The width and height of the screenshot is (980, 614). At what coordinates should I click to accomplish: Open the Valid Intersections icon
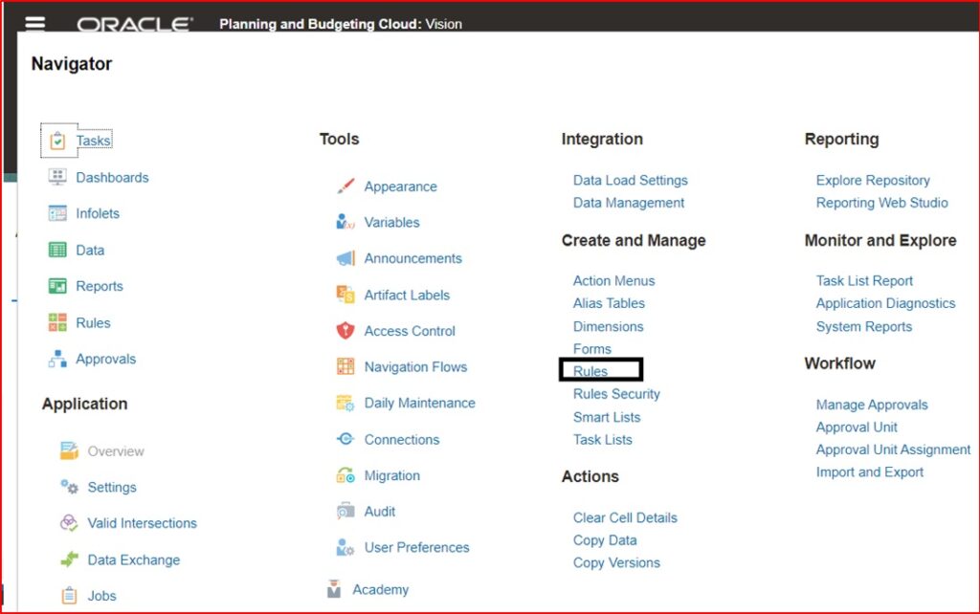tap(69, 523)
